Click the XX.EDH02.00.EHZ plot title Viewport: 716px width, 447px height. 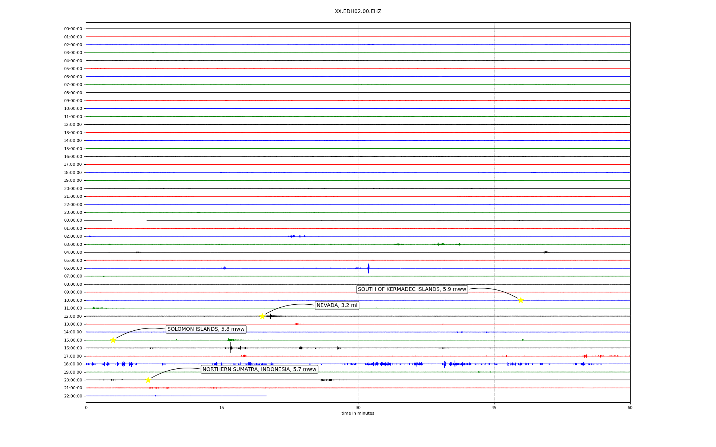(x=358, y=12)
